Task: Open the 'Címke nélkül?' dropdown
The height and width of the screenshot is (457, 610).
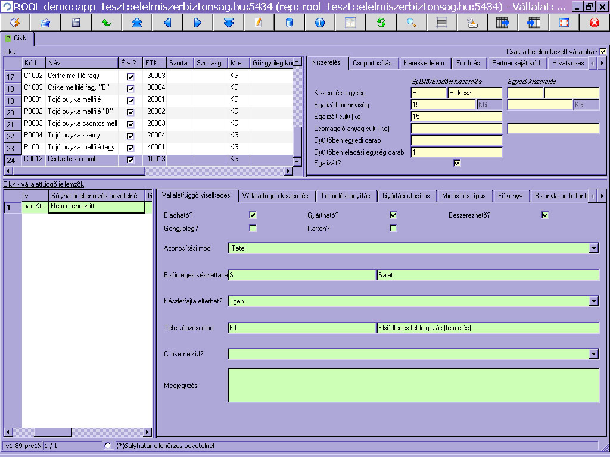Action: click(x=594, y=354)
